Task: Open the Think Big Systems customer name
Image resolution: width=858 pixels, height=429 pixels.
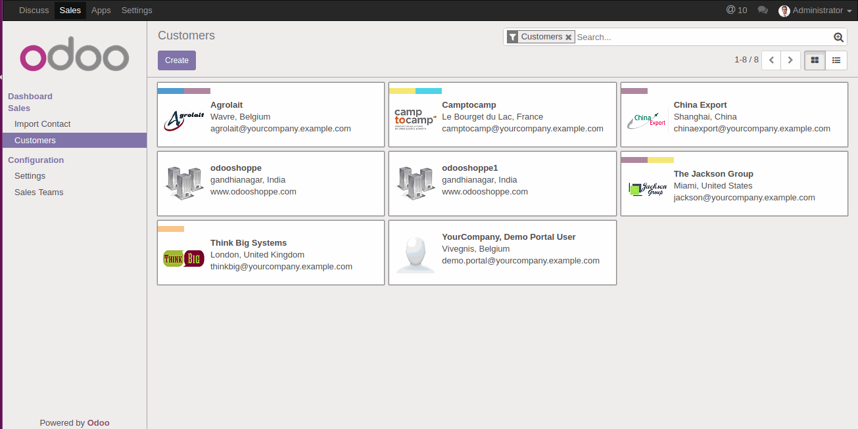Action: coord(249,243)
